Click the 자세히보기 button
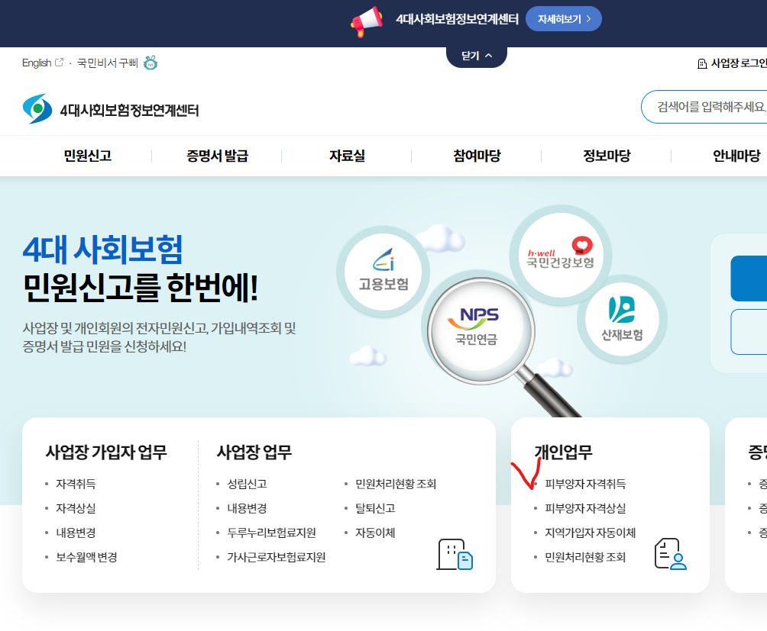Screen dimensions: 767x631 [564, 19]
